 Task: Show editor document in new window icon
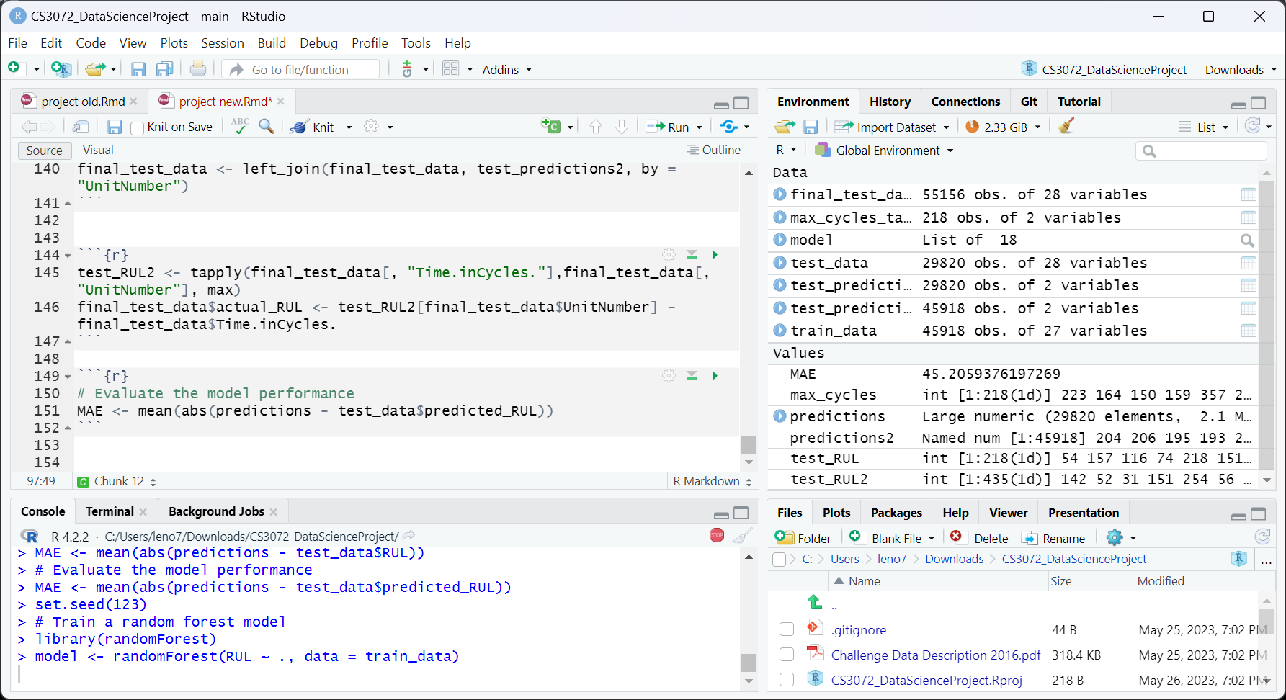tap(81, 127)
